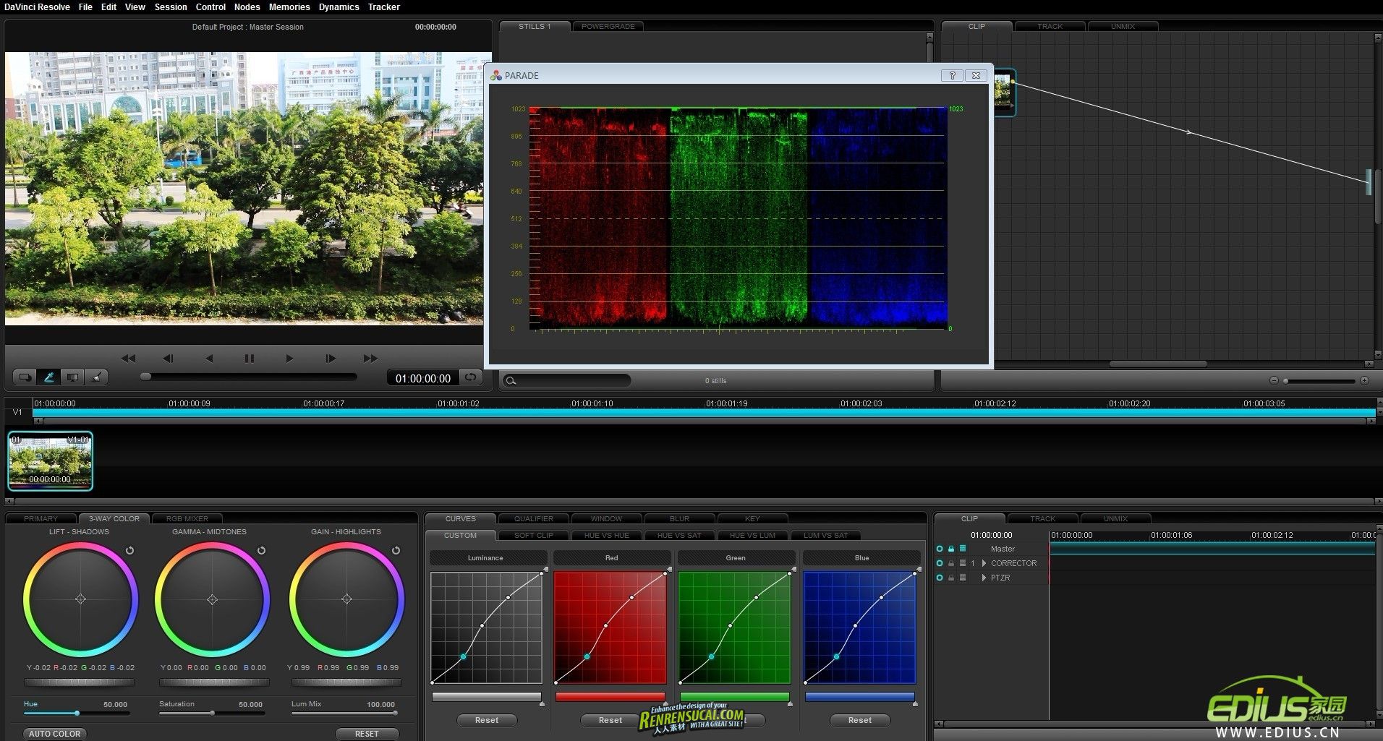Skip to next clip with fast-forward button

pos(370,359)
